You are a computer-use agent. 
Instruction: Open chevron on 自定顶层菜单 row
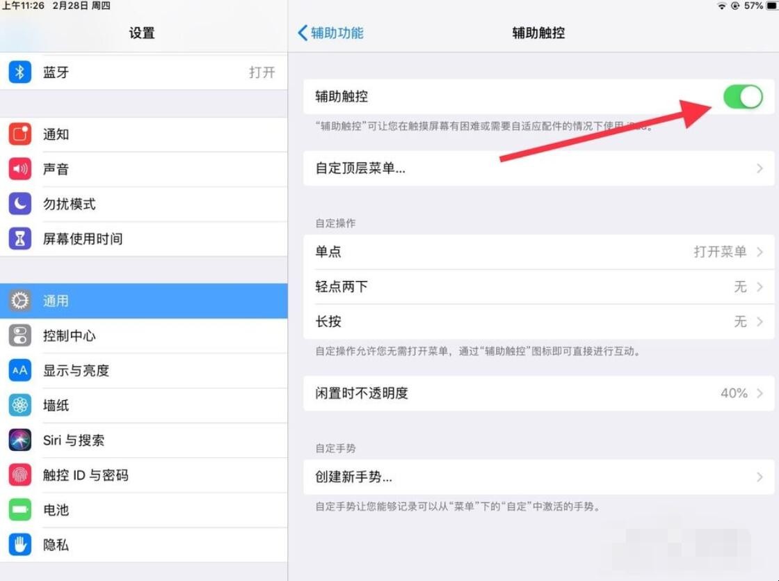tap(760, 168)
